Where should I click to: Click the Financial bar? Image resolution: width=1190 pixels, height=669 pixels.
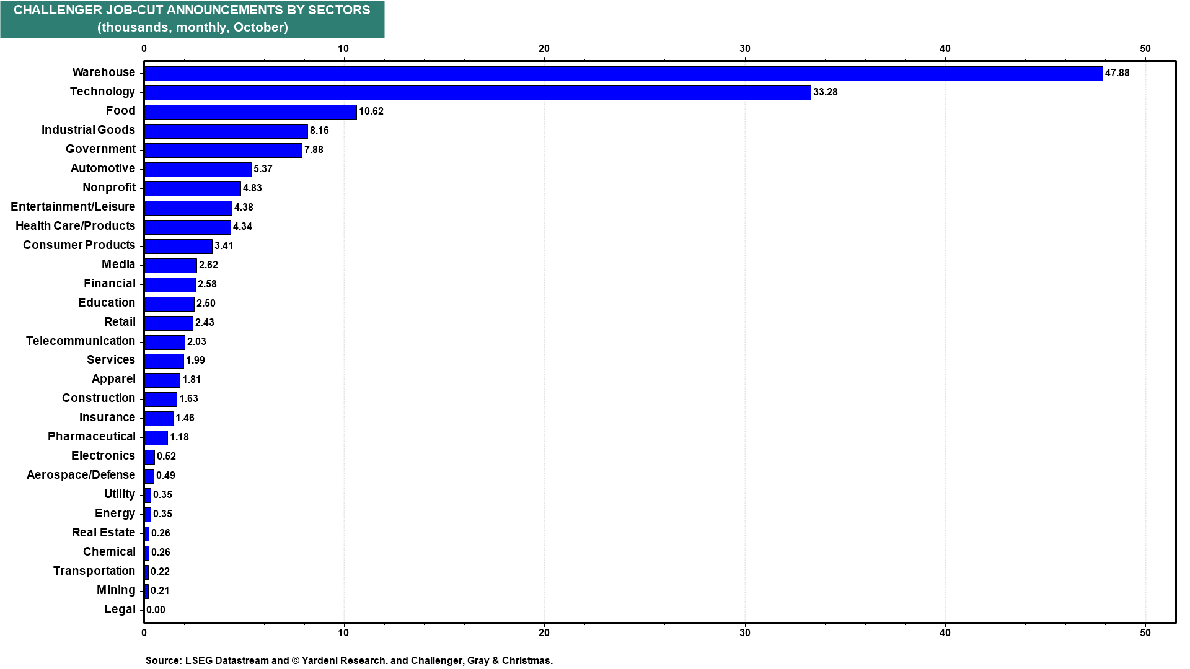[170, 285]
